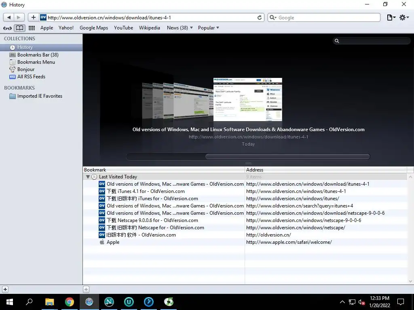This screenshot has width=414, height=310.
Task: Expand the Popular bookmarks folder
Action: [209, 28]
